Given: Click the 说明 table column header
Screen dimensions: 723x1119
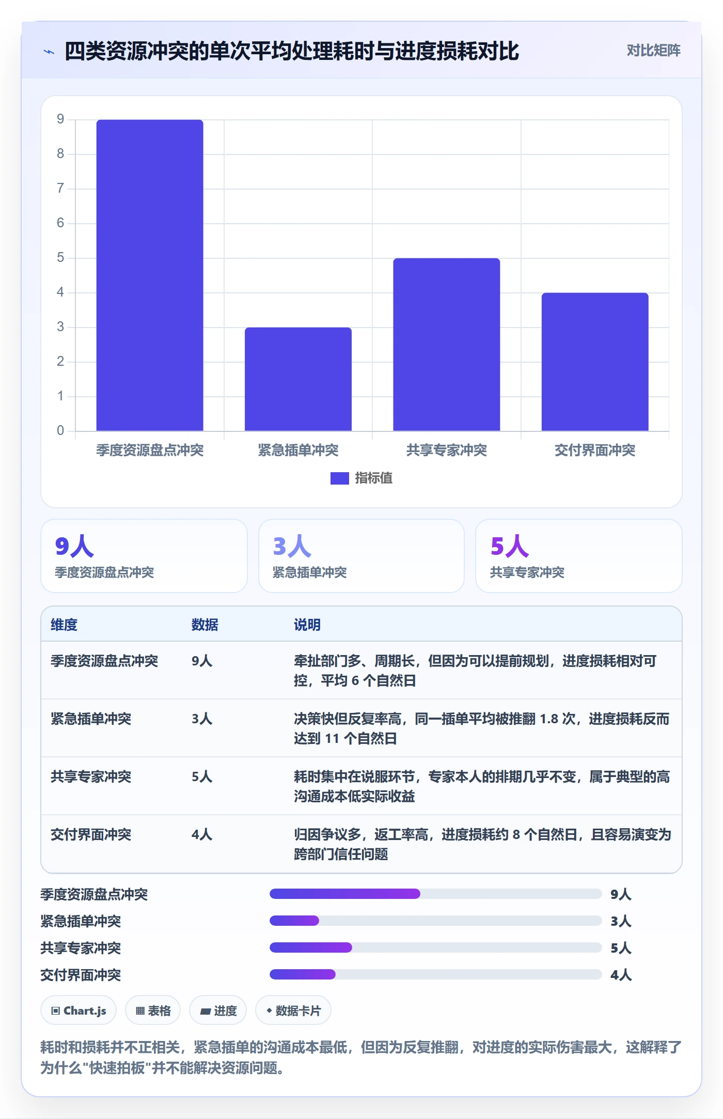Looking at the screenshot, I should (307, 625).
